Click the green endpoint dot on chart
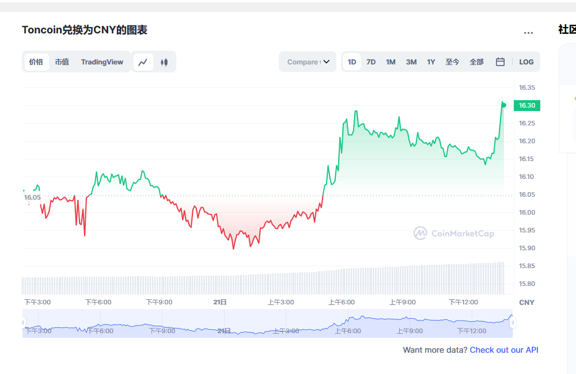The image size is (576, 374). point(503,105)
